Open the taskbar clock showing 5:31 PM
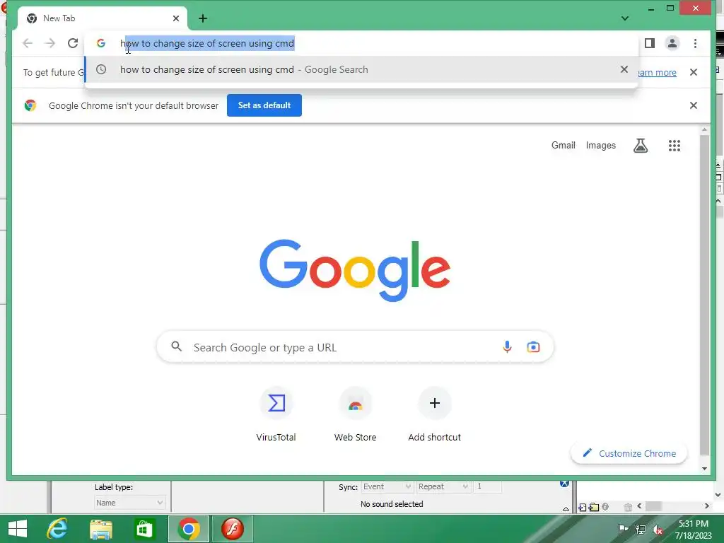 (x=694, y=530)
